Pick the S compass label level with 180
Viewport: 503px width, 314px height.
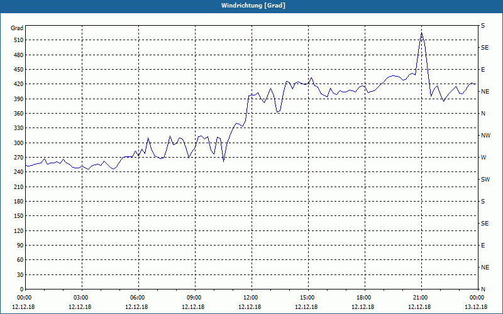(x=483, y=202)
